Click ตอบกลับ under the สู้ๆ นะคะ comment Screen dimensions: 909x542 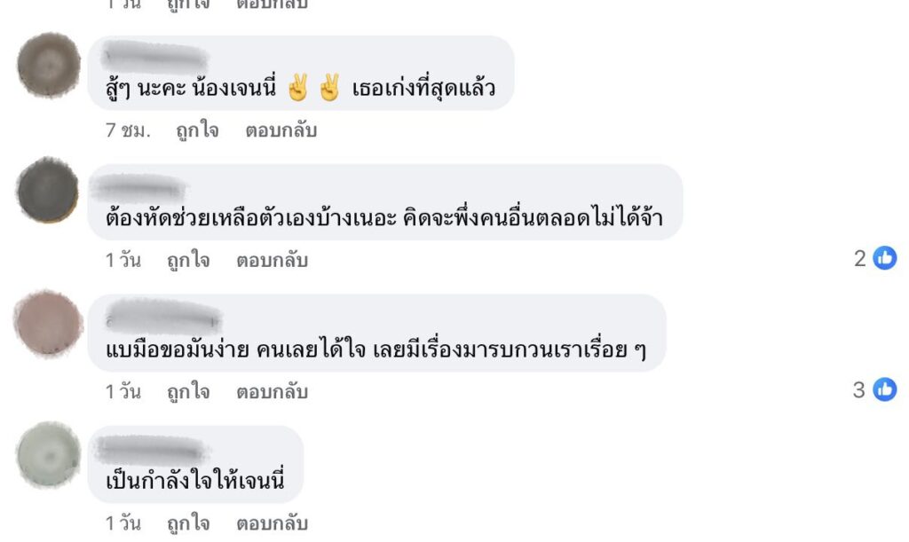tap(281, 130)
